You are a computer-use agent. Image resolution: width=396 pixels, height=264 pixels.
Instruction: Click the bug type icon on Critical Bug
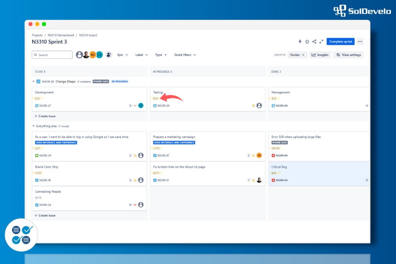[273, 180]
